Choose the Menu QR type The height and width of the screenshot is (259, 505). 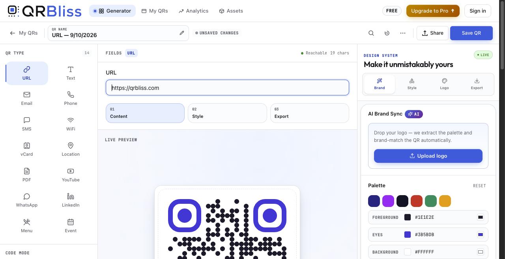[x=27, y=226]
